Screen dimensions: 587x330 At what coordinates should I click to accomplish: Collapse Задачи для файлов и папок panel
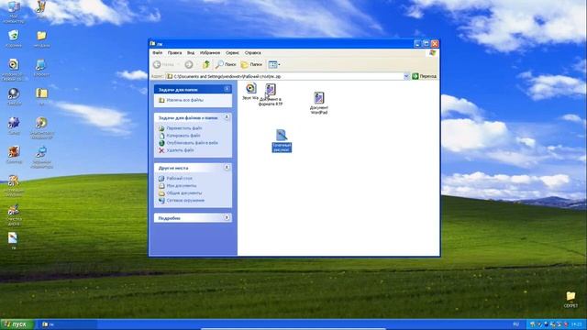pyautogui.click(x=227, y=117)
